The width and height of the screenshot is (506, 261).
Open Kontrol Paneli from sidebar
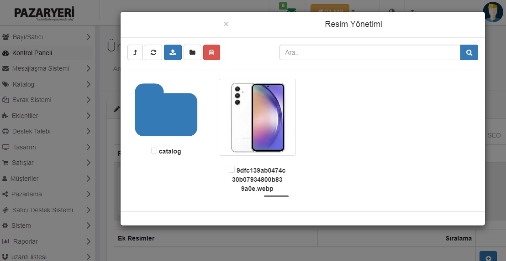(x=32, y=53)
